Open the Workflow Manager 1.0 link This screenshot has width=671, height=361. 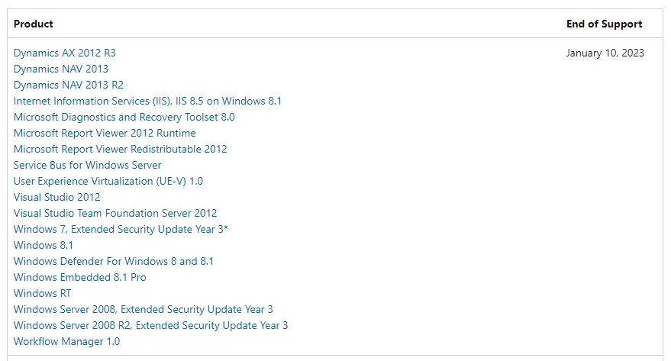point(66,342)
